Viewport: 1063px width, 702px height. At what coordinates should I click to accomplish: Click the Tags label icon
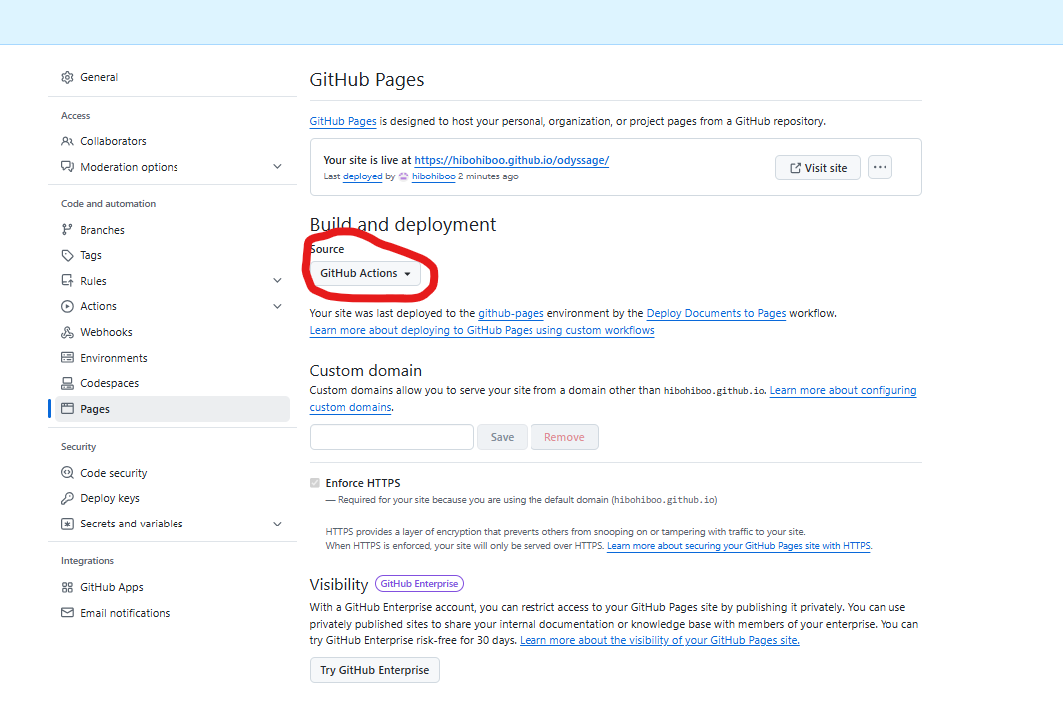(67, 255)
